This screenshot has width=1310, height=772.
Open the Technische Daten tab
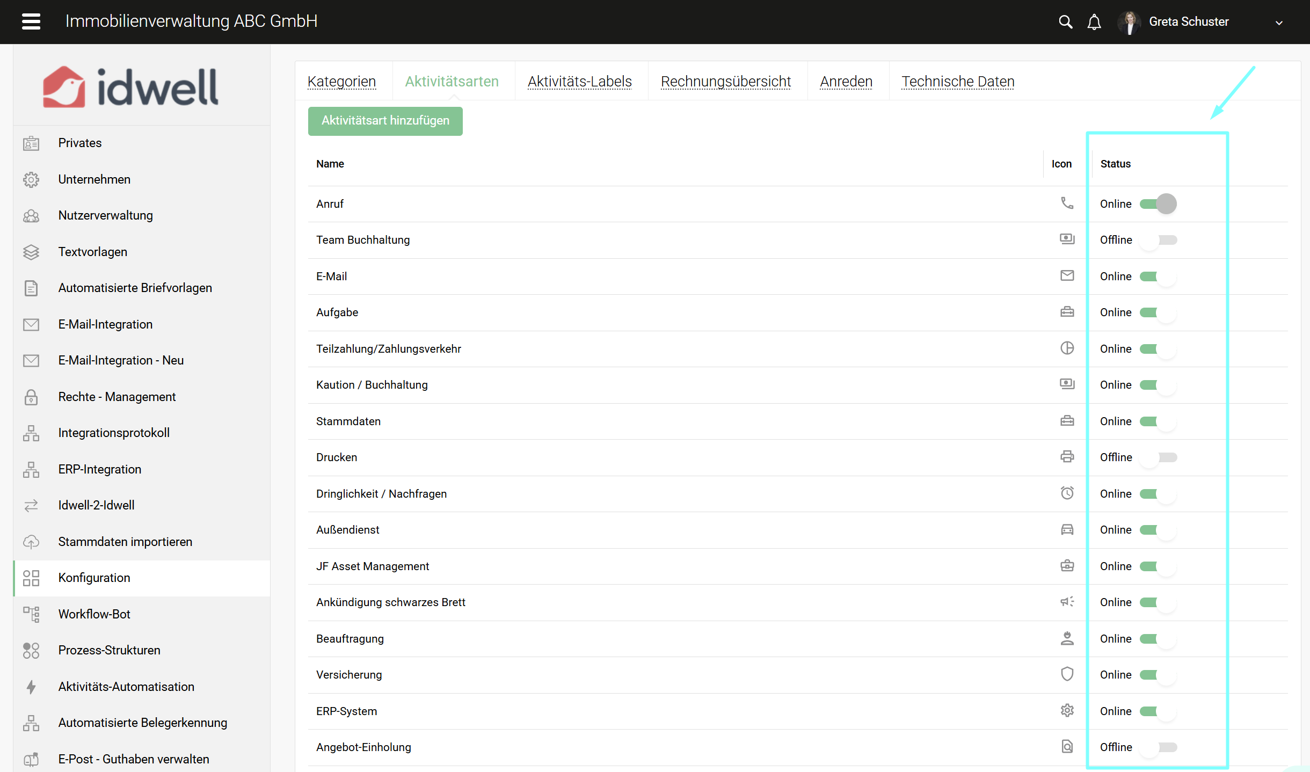coord(958,82)
